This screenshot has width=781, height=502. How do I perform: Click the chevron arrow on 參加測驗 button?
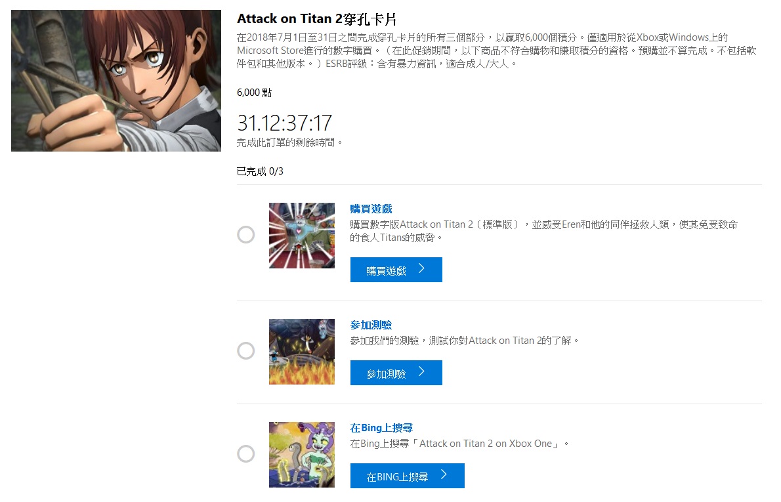421,371
